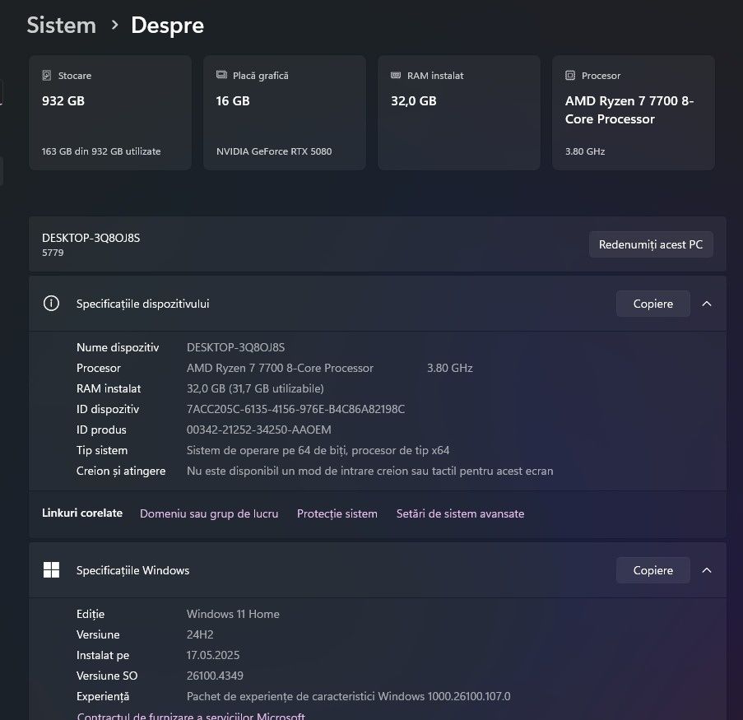The width and height of the screenshot is (743, 720).
Task: Click the Stocare disk icon
Action: coord(46,76)
